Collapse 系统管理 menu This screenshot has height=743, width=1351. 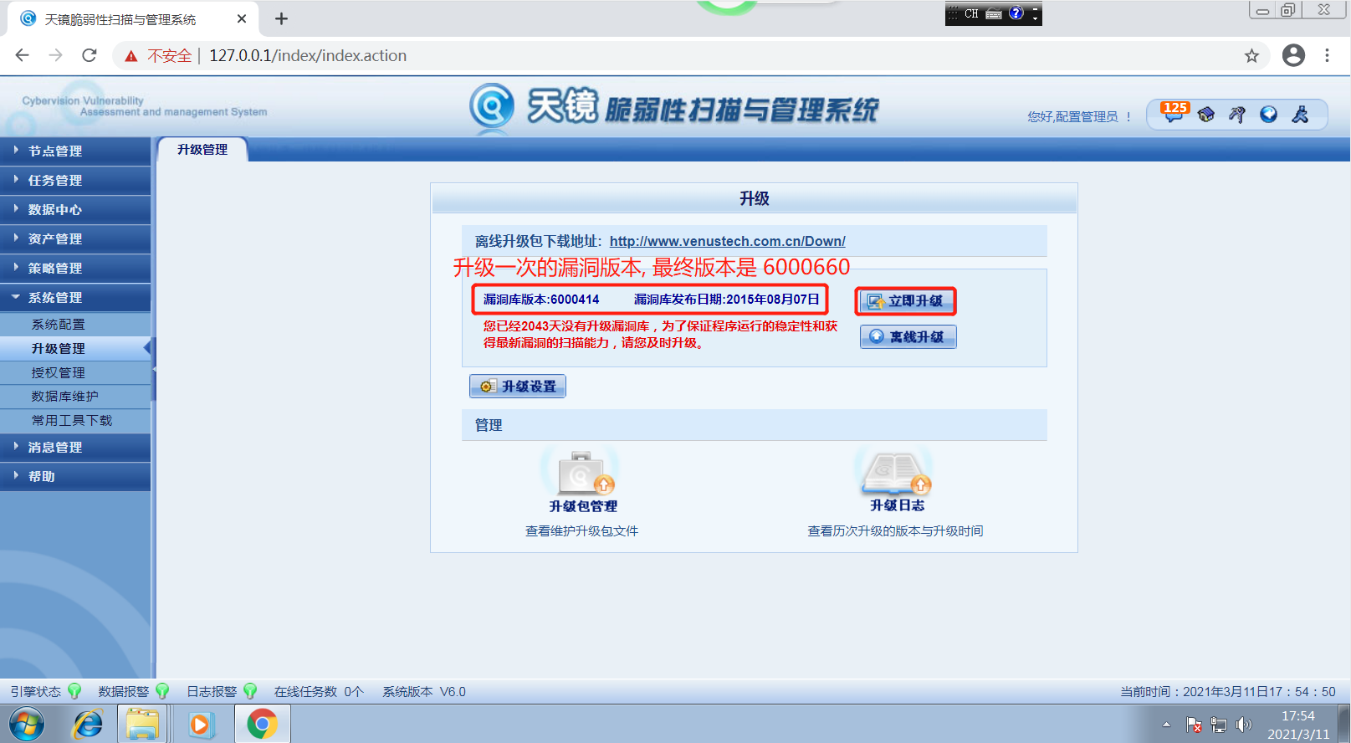tap(75, 297)
